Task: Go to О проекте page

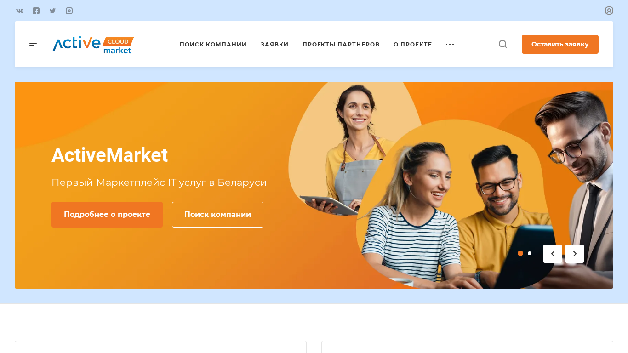Action: click(413, 45)
